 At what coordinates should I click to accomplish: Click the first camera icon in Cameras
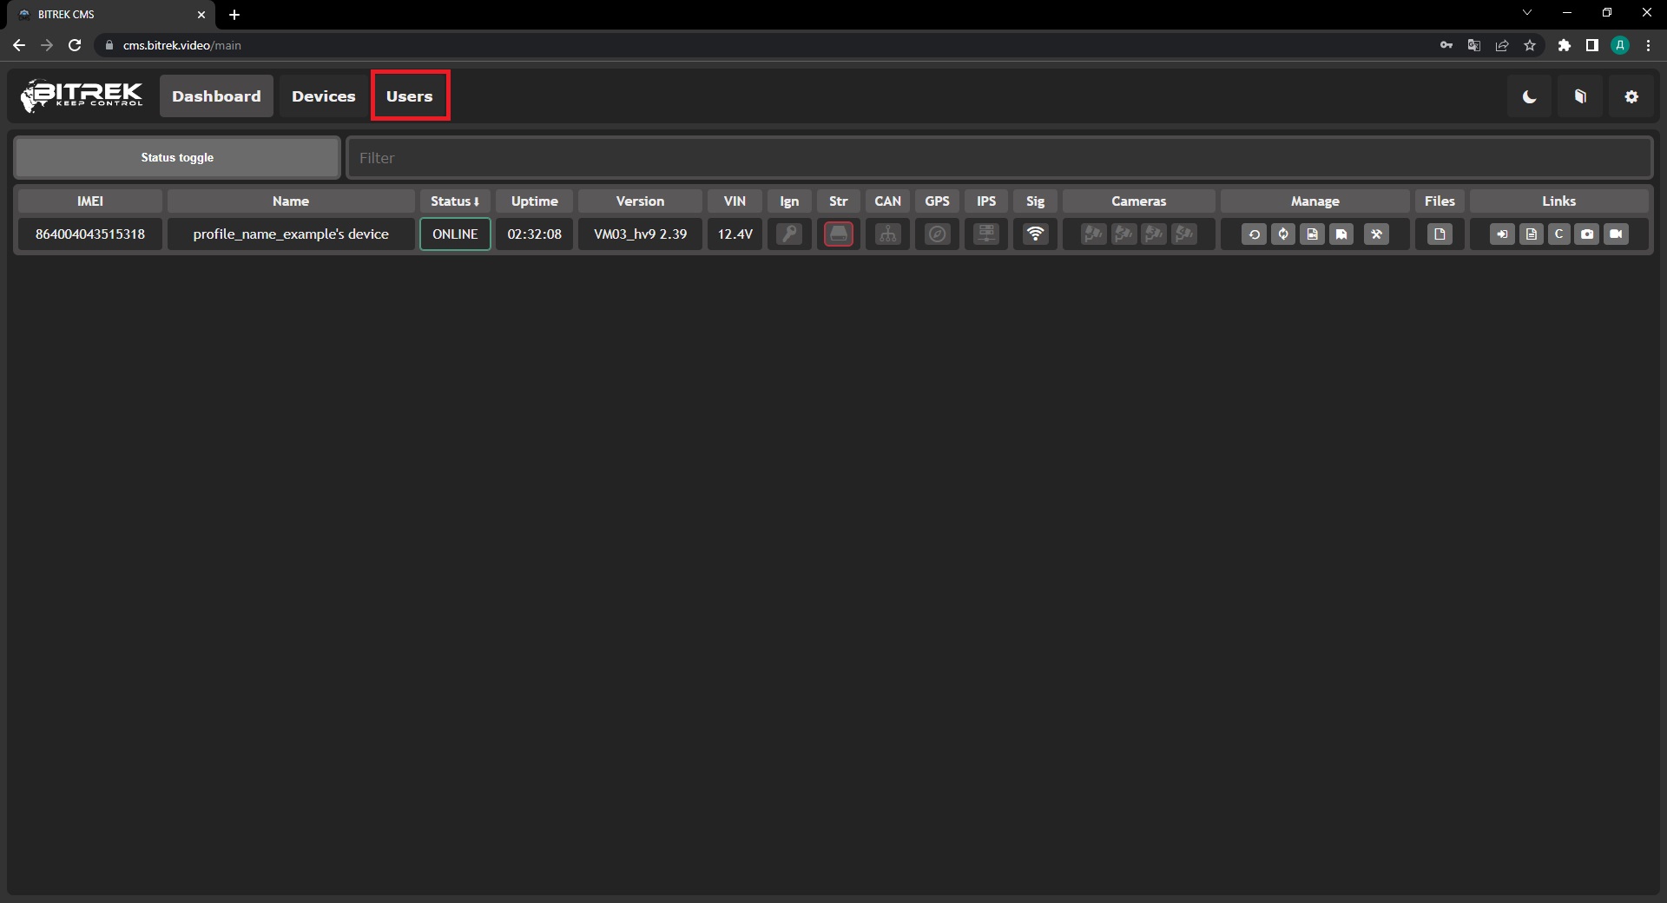[x=1093, y=234]
